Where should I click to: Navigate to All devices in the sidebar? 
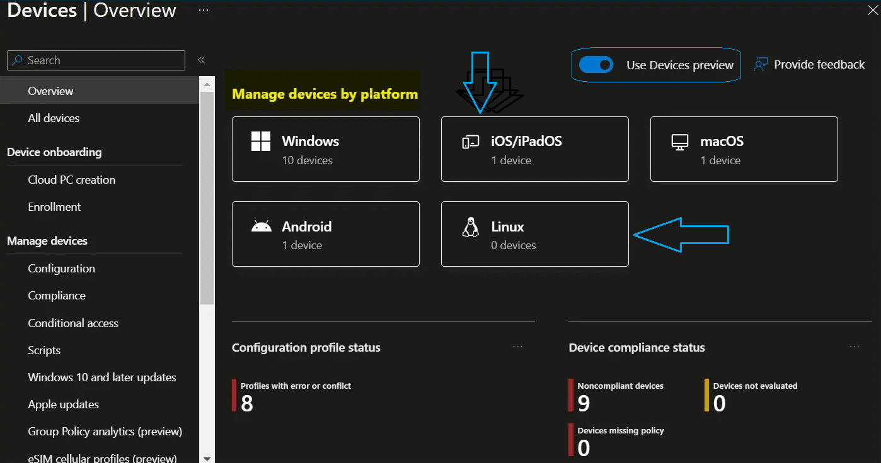pos(54,118)
